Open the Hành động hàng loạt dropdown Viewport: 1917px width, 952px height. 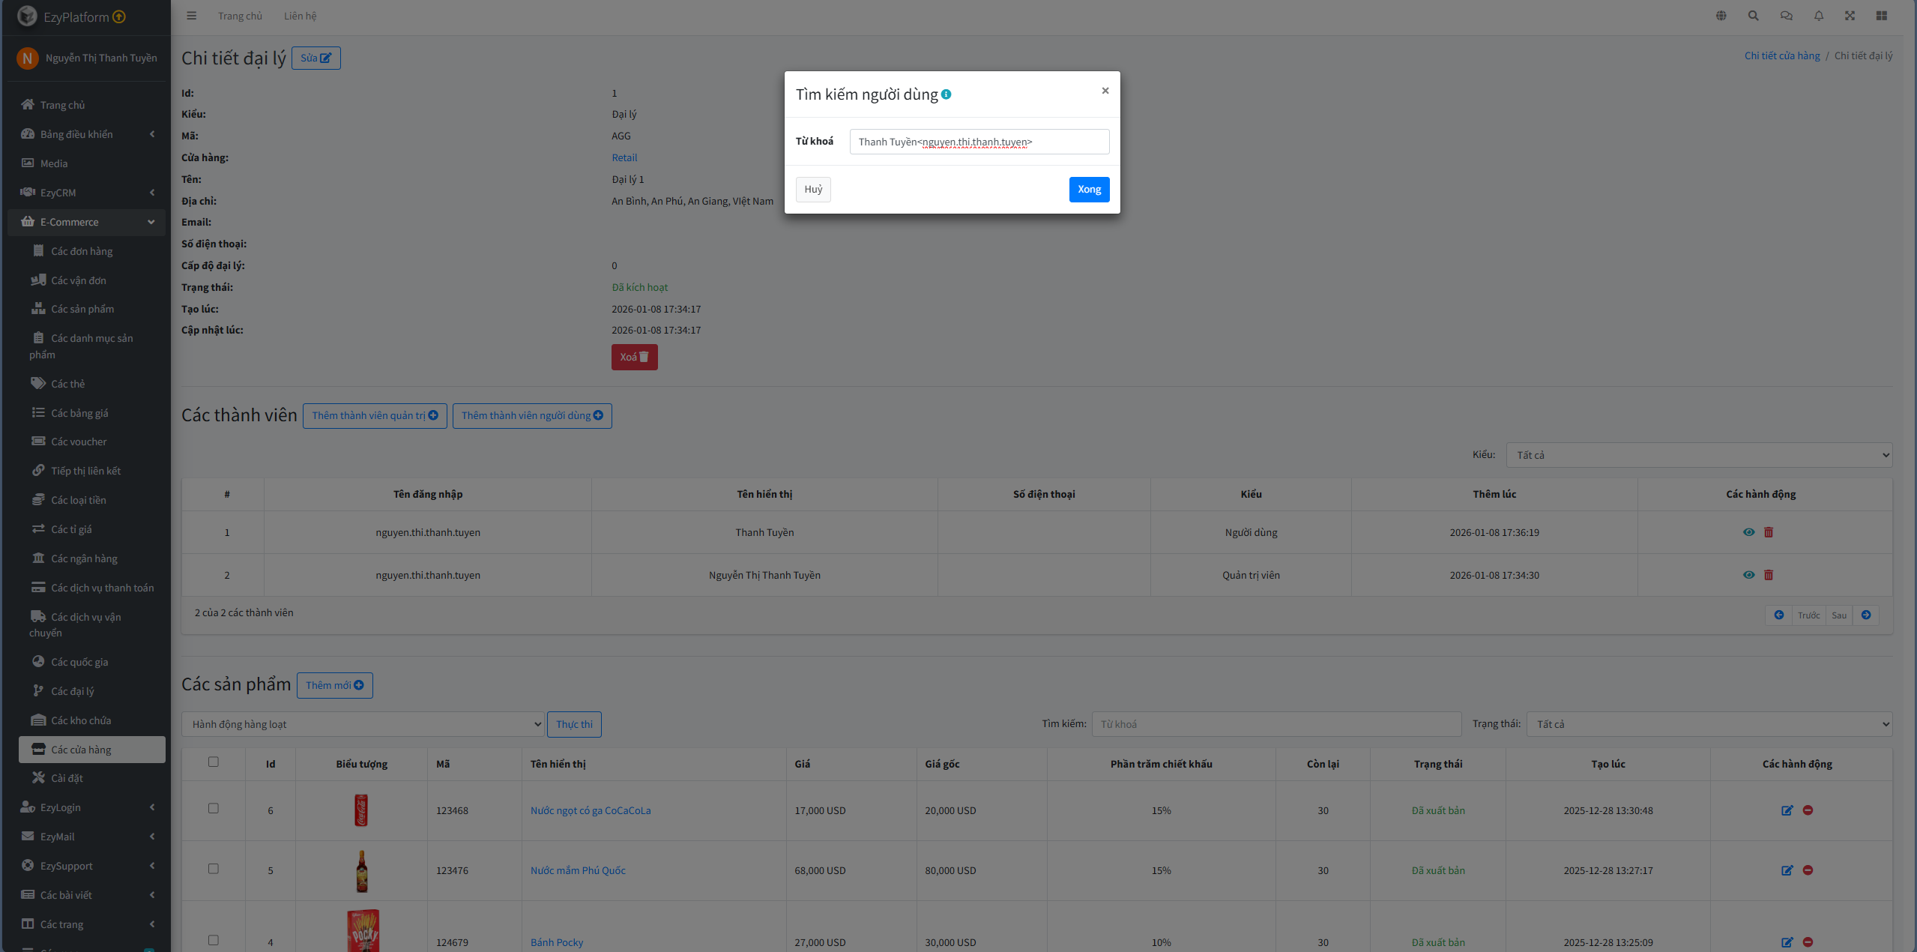pos(363,724)
